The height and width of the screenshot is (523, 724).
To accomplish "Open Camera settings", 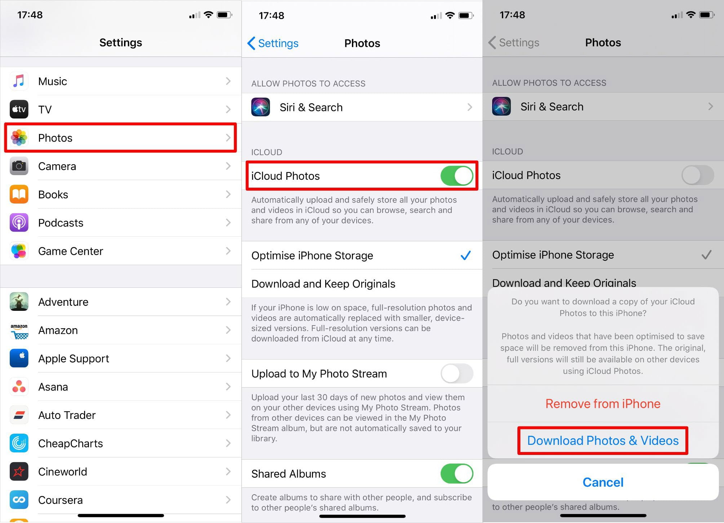I will (x=120, y=166).
